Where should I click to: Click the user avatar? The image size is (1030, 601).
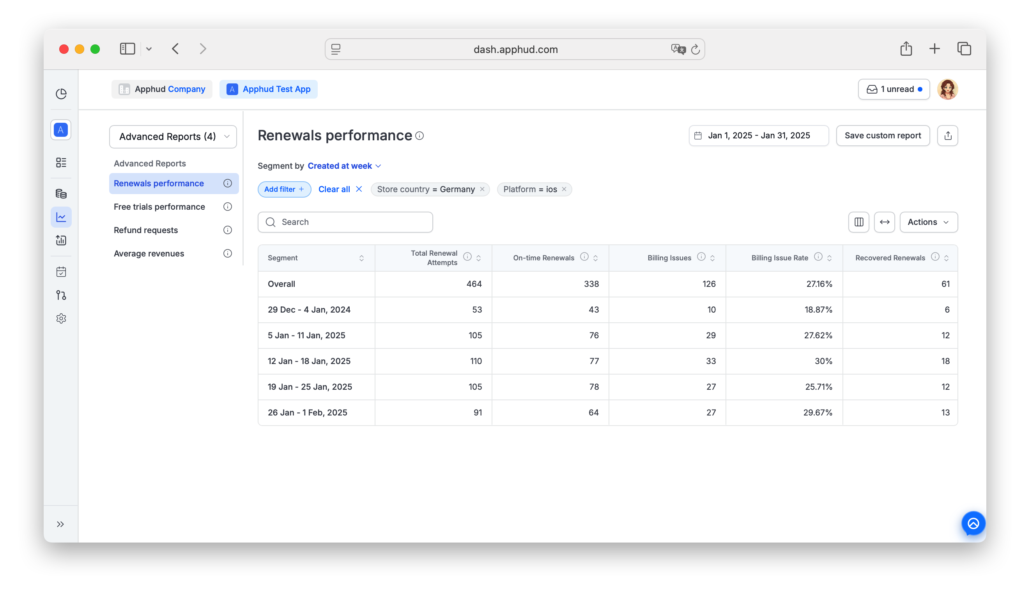click(947, 89)
